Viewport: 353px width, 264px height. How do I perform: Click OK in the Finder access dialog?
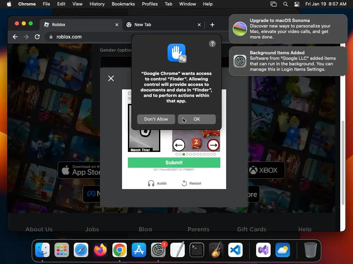click(x=196, y=119)
